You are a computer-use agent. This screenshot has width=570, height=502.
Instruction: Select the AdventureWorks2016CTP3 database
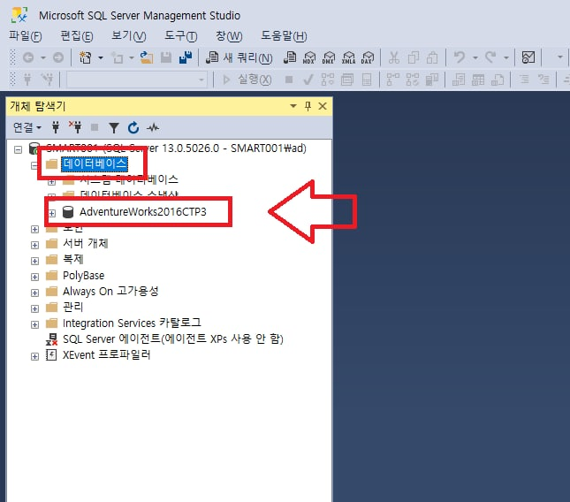pyautogui.click(x=143, y=211)
